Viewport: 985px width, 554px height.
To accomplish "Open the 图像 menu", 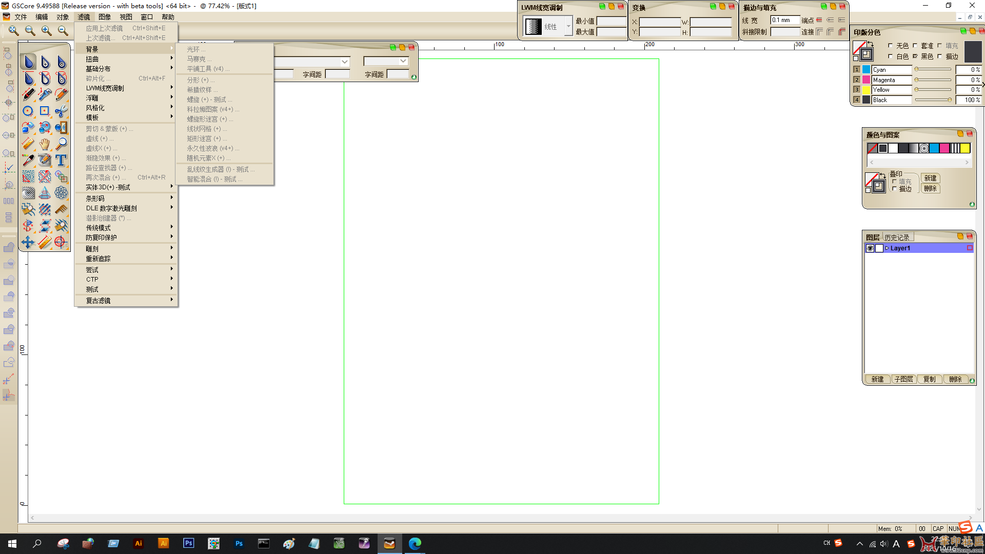I will [x=105, y=17].
